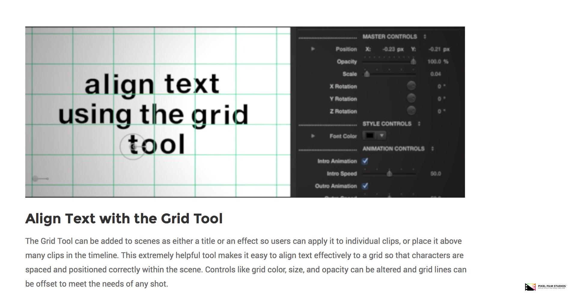The image size is (575, 300).
Task: Click the Pixel Film Studios logo
Action: (x=546, y=287)
